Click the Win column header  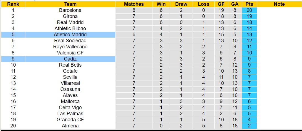[161, 4]
